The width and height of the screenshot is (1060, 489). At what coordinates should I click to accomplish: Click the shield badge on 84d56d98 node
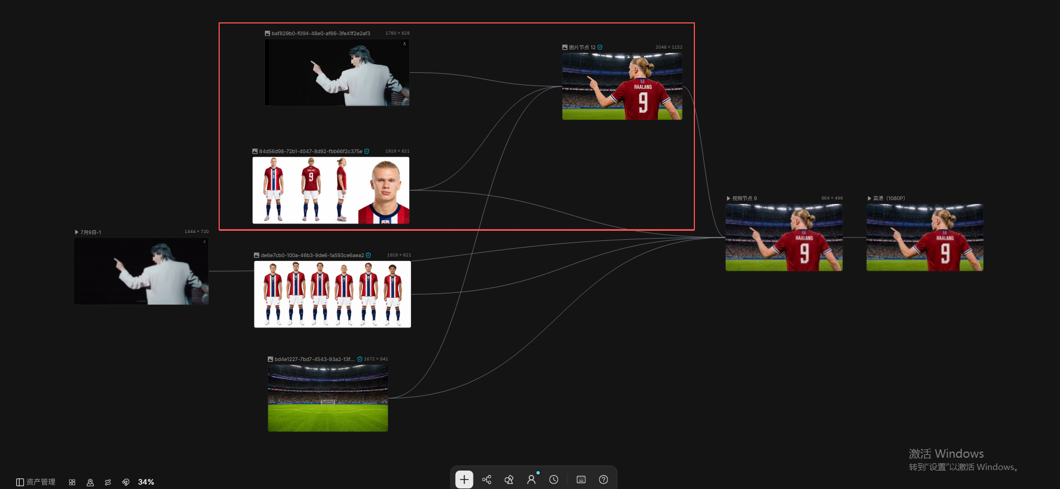[x=367, y=151]
